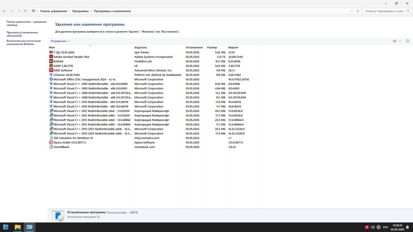The width and height of the screenshot is (413, 232).
Task: Select Microsoft Visual C++ 2008 Redistributable x86 row
Action: pyautogui.click(x=154, y=97)
